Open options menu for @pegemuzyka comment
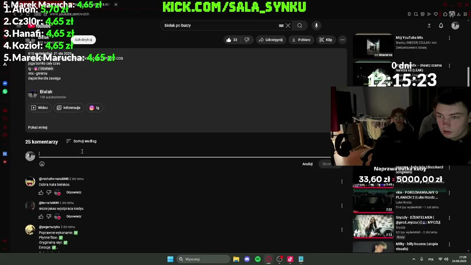The width and height of the screenshot is (471, 265). [342, 230]
